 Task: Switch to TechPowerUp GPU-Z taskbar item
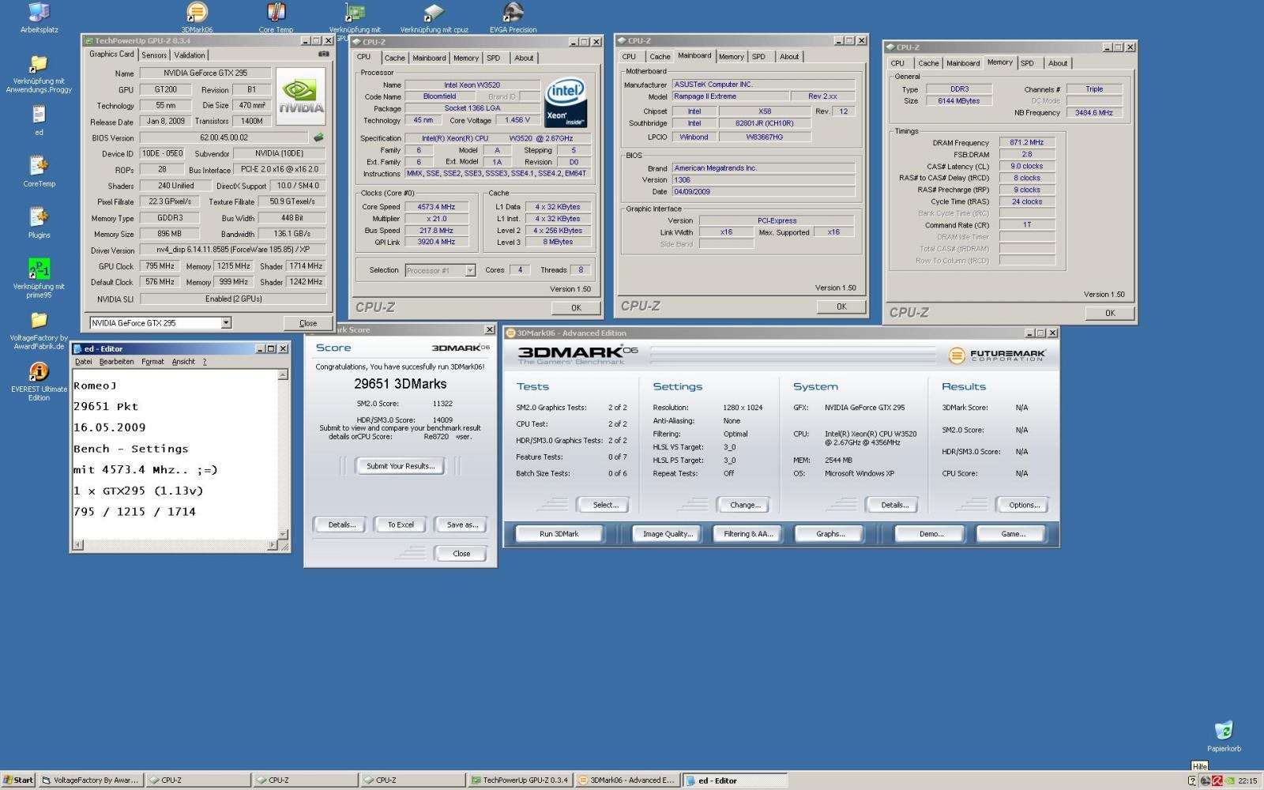click(x=521, y=780)
